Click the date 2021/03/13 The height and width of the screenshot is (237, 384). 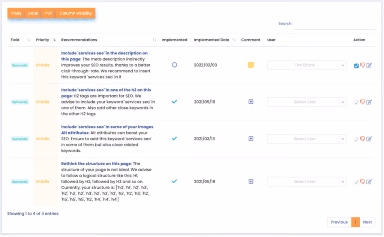coord(204,139)
